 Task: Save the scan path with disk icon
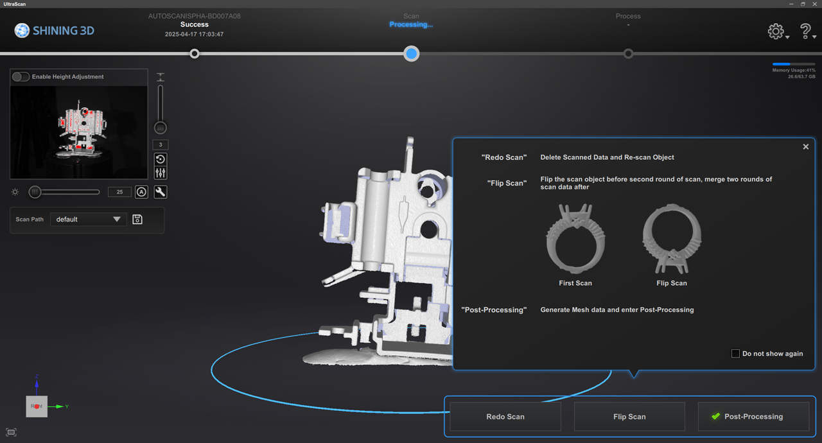pyautogui.click(x=137, y=220)
